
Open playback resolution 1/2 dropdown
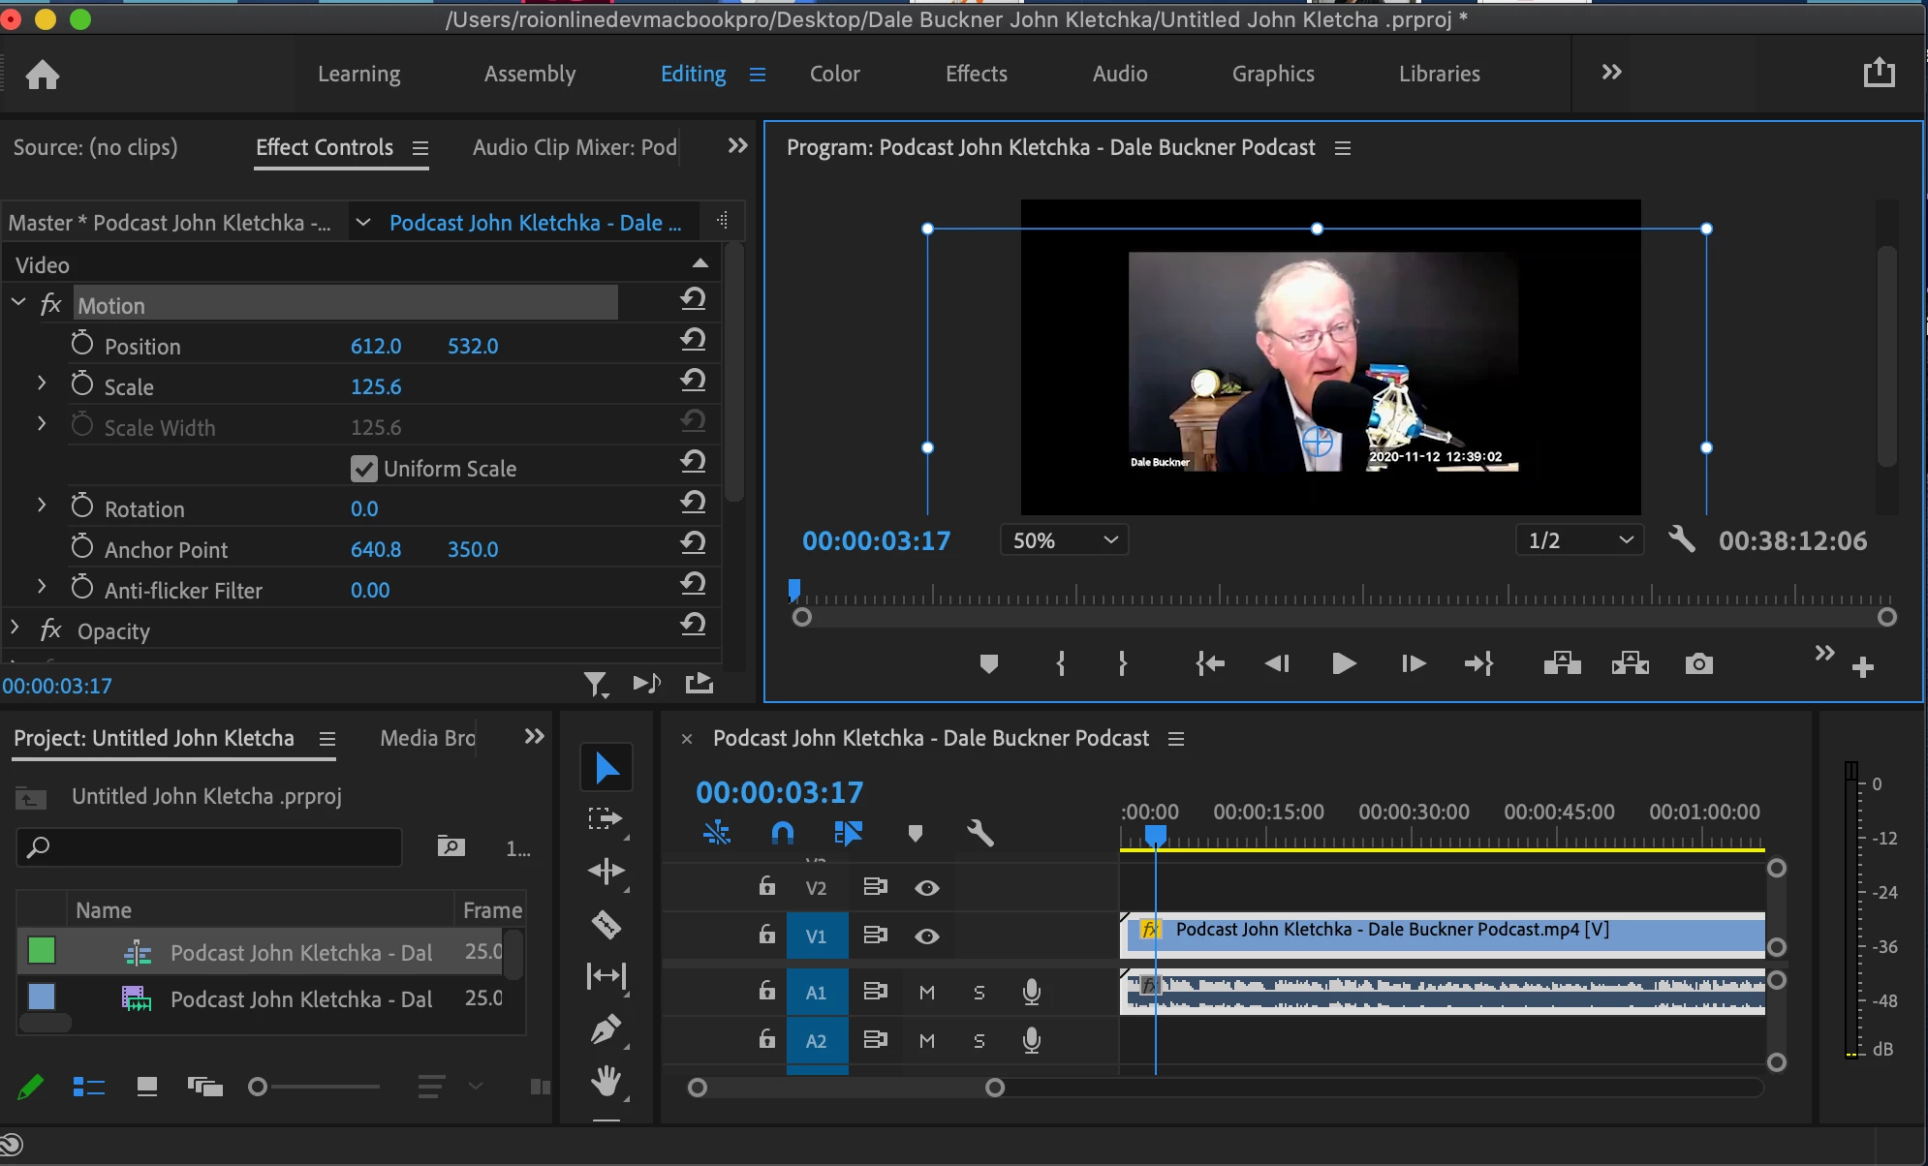coord(1579,540)
